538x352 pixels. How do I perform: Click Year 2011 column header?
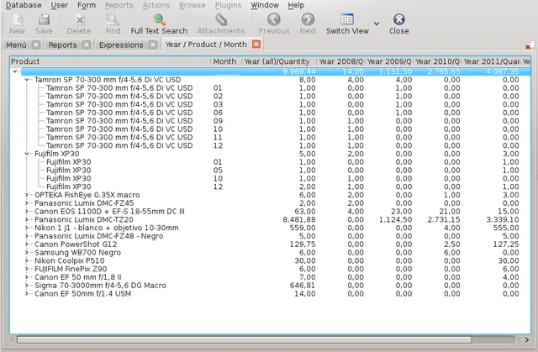click(x=491, y=61)
